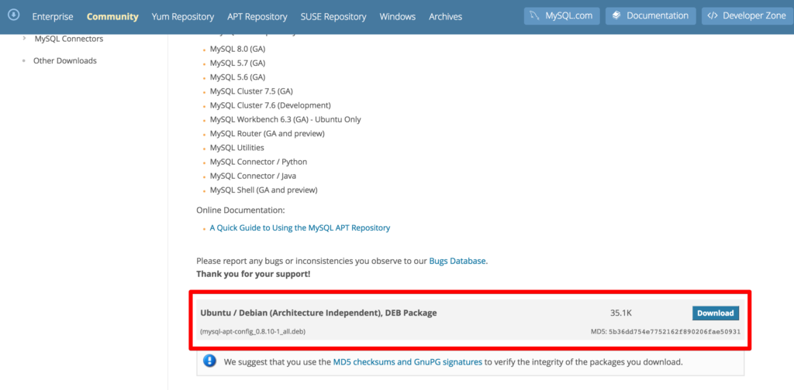The width and height of the screenshot is (794, 390).
Task: Click MySQL Cluster 7.6 (Development) item
Action: click(x=271, y=105)
